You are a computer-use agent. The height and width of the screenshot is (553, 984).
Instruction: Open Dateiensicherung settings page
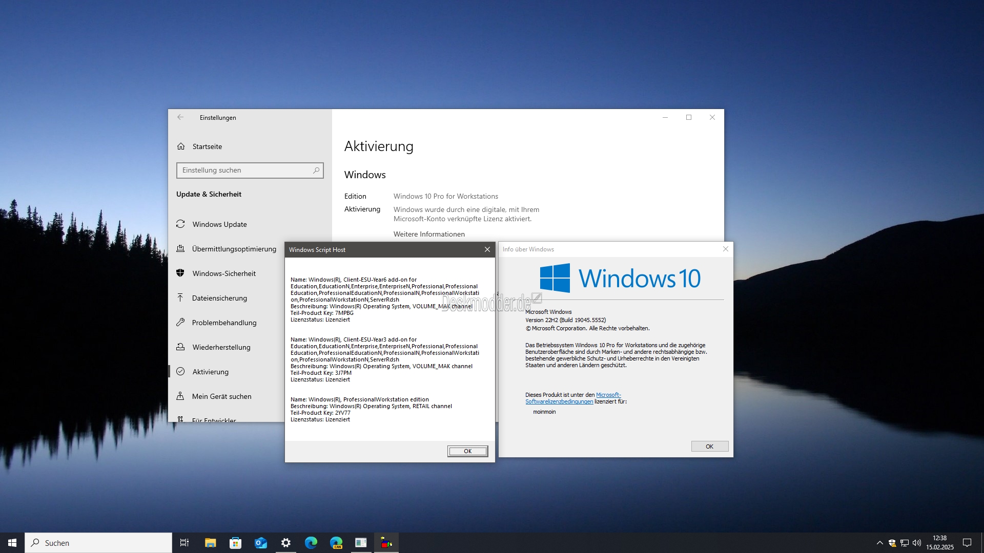tap(219, 298)
